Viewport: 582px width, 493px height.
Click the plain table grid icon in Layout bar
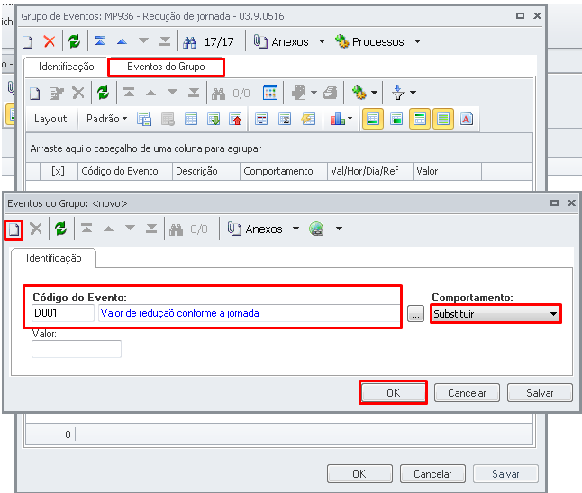(191, 120)
